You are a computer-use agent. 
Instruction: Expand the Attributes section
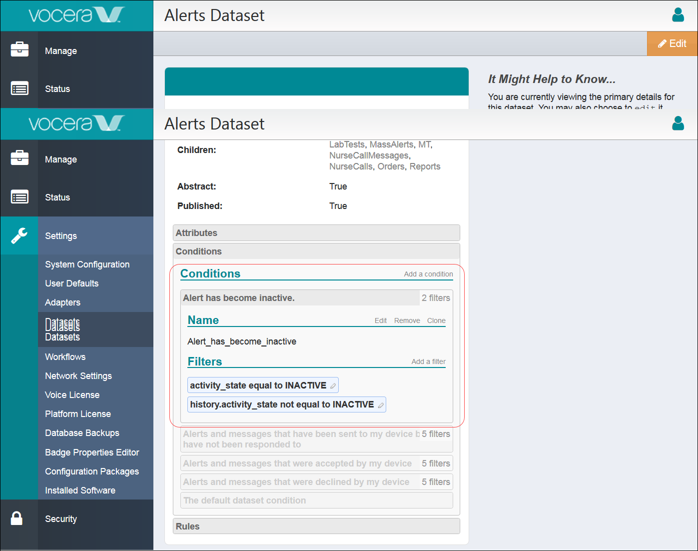pyautogui.click(x=316, y=233)
